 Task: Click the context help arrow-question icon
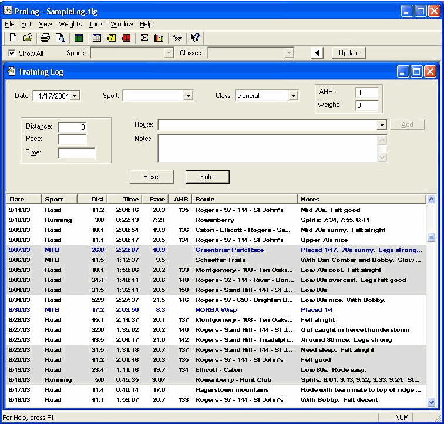195,38
